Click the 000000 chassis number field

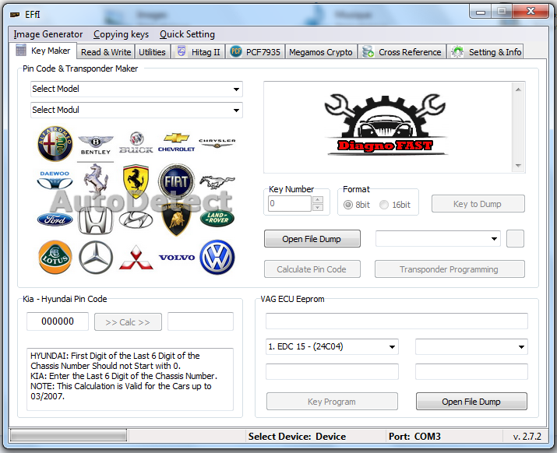[x=58, y=321]
